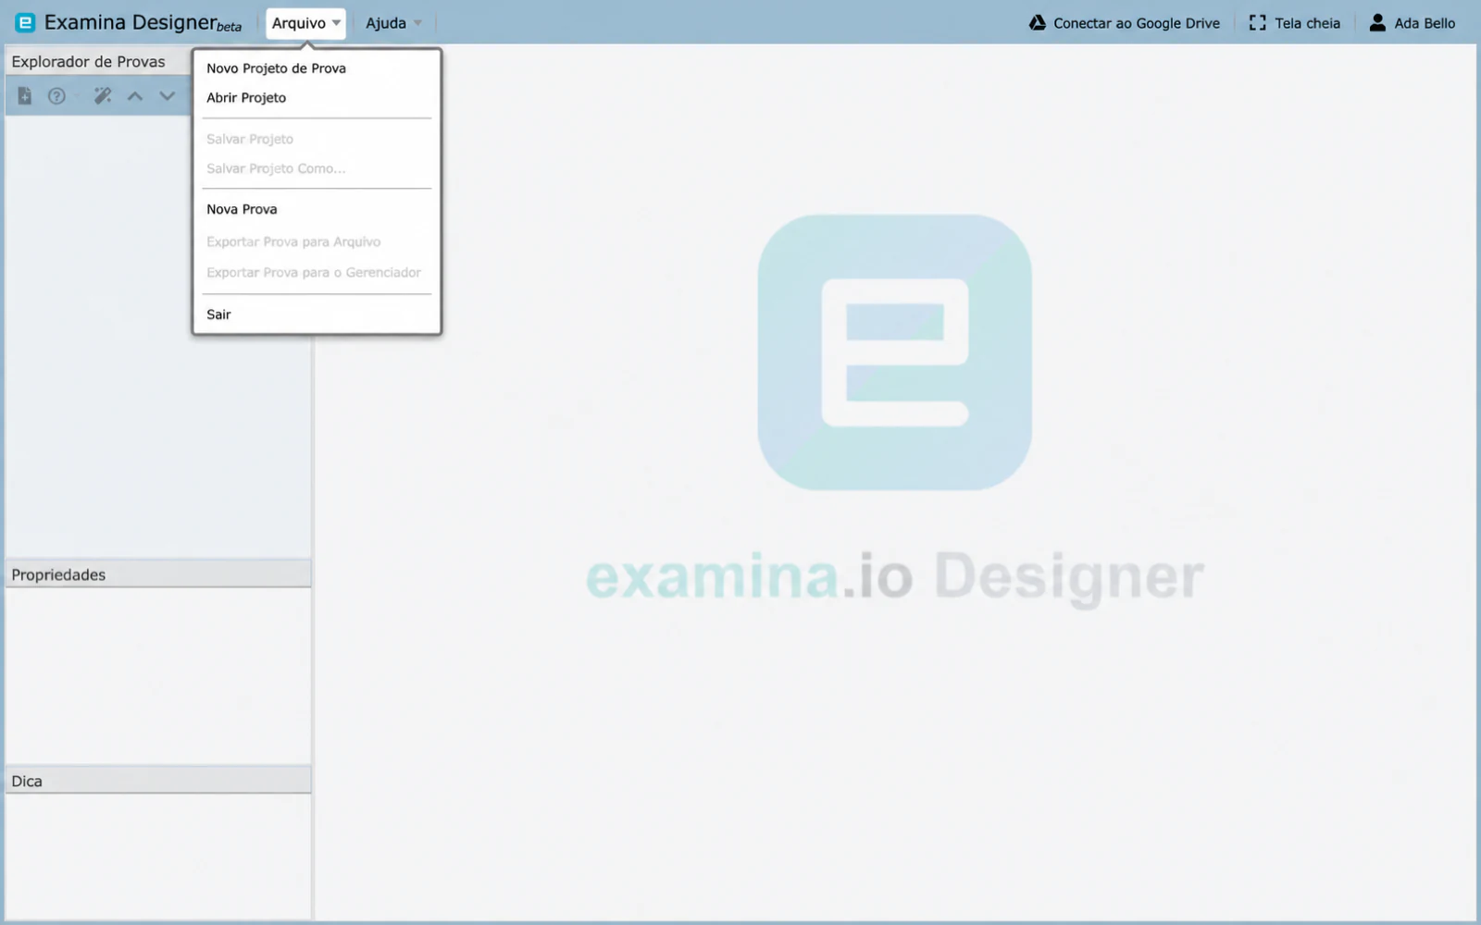The width and height of the screenshot is (1481, 925).
Task: Click the new document icon in Explorador de Provas
Action: click(25, 95)
